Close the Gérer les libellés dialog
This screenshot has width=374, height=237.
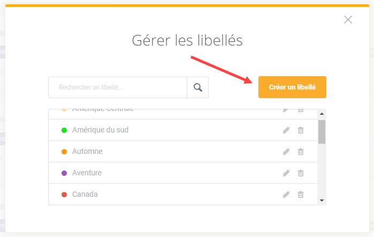pos(348,20)
